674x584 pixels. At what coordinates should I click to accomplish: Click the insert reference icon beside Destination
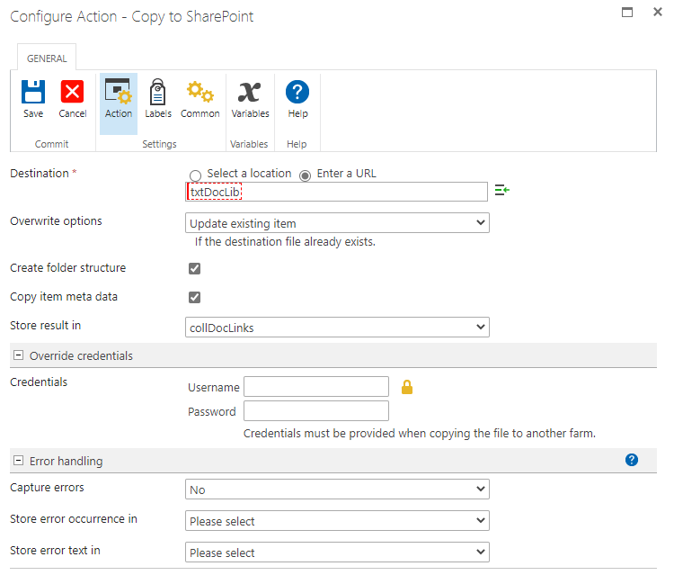pos(501,190)
